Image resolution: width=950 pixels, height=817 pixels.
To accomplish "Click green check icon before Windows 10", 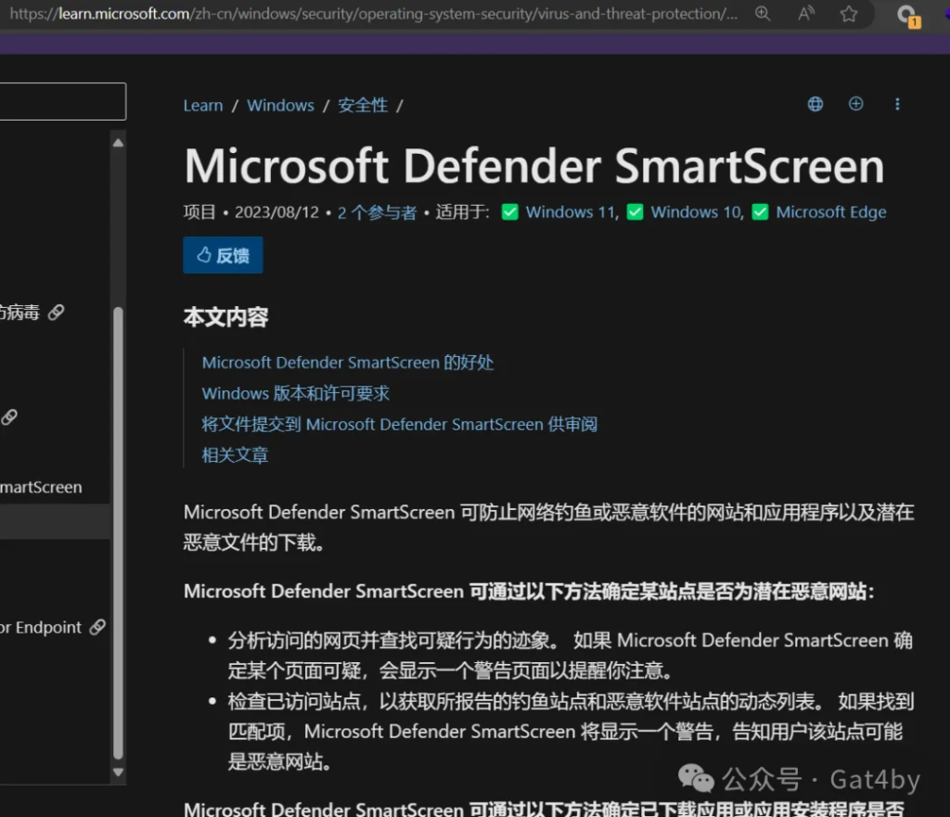I will (x=635, y=212).
